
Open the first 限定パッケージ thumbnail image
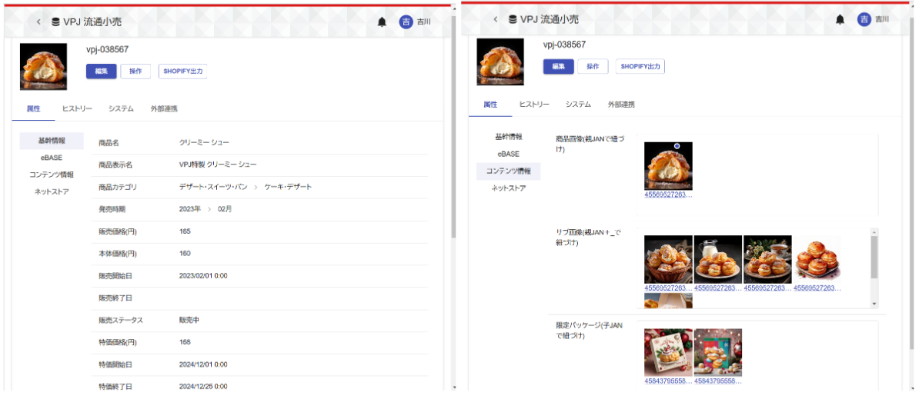668,353
